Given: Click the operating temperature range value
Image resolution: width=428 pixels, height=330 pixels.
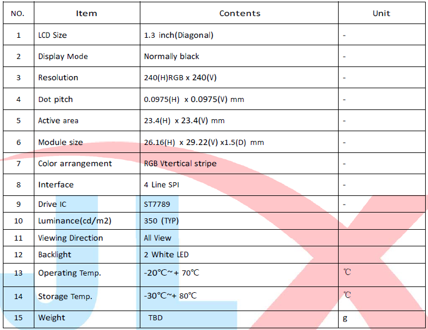Looking at the screenshot, I should point(171,273).
